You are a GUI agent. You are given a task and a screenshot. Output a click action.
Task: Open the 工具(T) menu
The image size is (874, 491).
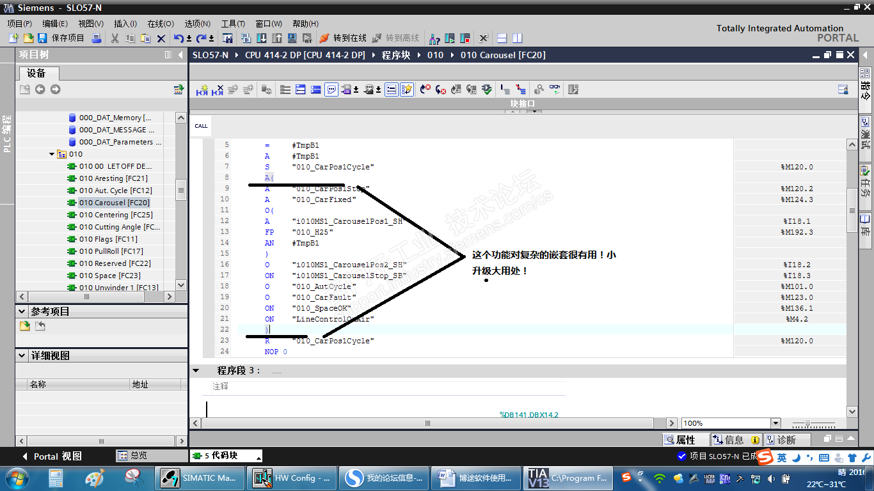click(x=233, y=24)
